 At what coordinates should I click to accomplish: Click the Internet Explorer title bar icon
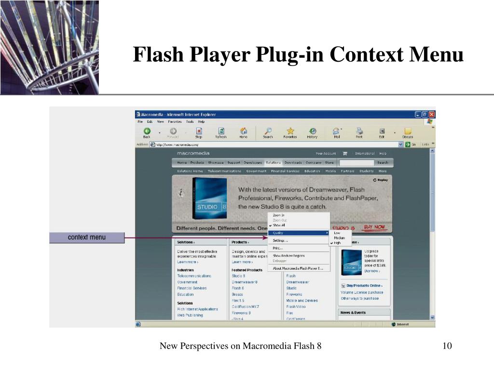(x=138, y=114)
